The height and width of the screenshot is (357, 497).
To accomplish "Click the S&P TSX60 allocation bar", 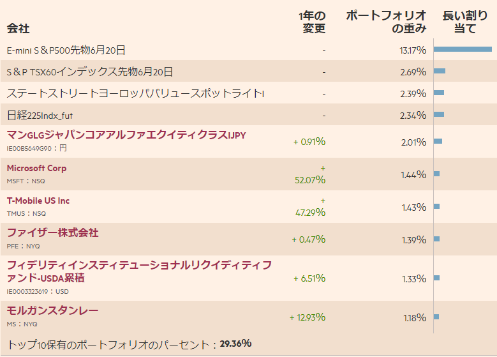I will tap(440, 71).
